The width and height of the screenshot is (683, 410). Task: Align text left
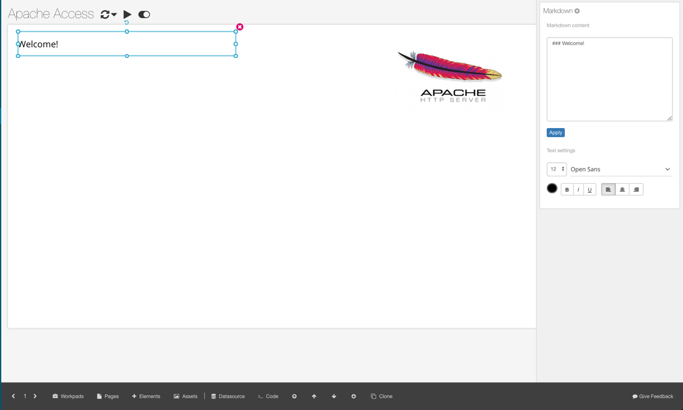pyautogui.click(x=608, y=190)
